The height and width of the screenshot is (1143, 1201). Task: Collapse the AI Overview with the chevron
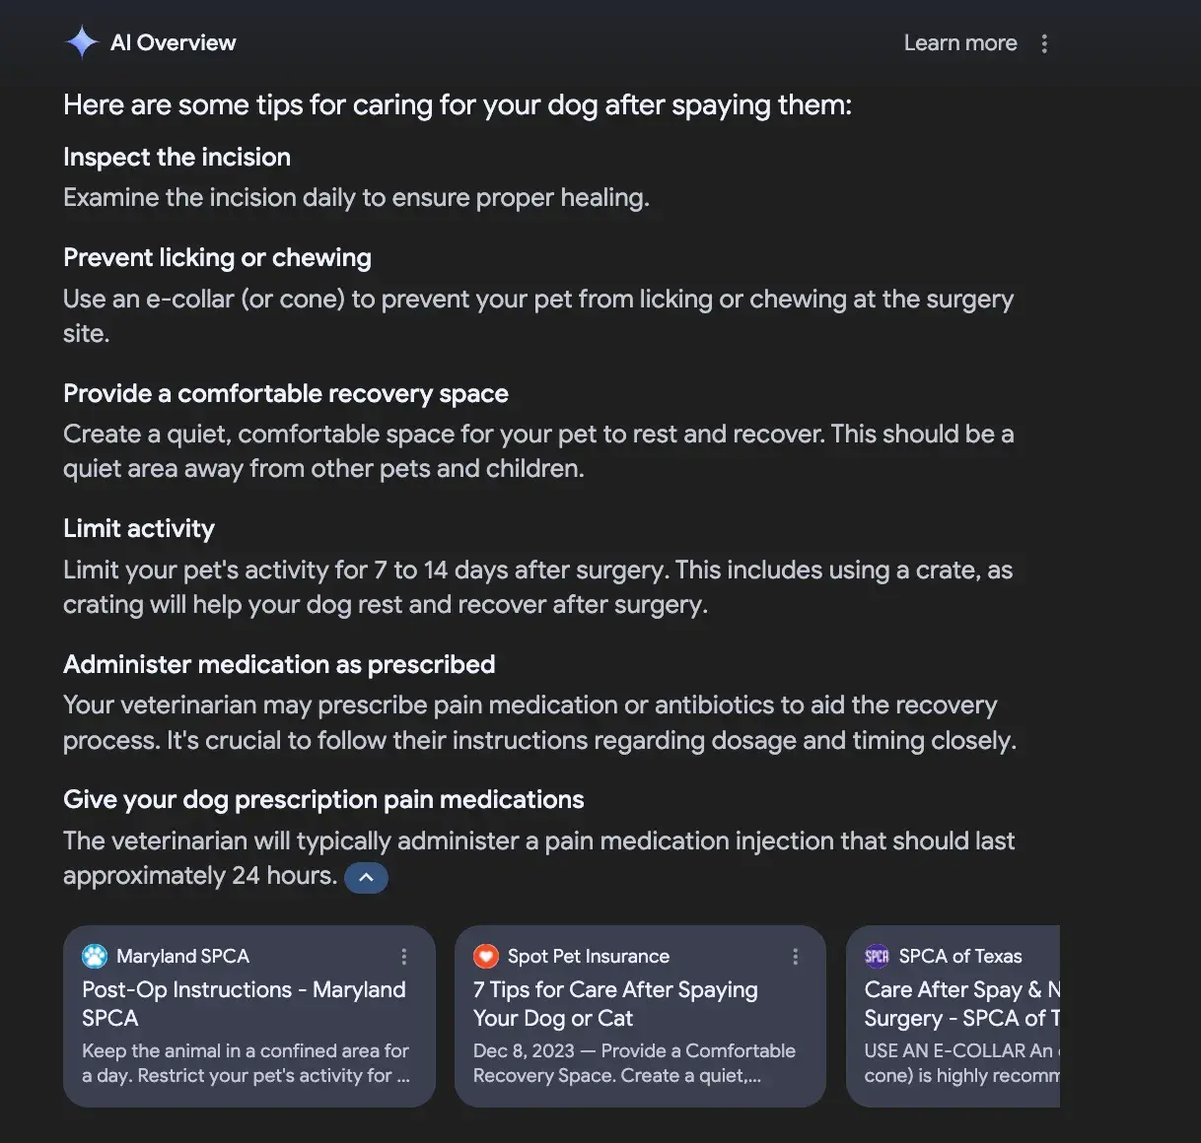[366, 877]
